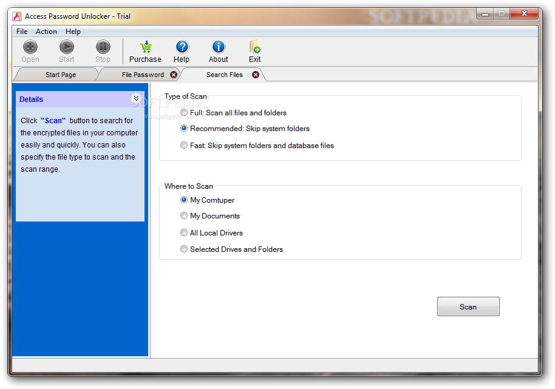Close the File Password tab
Image resolution: width=555 pixels, height=389 pixels.
click(174, 75)
